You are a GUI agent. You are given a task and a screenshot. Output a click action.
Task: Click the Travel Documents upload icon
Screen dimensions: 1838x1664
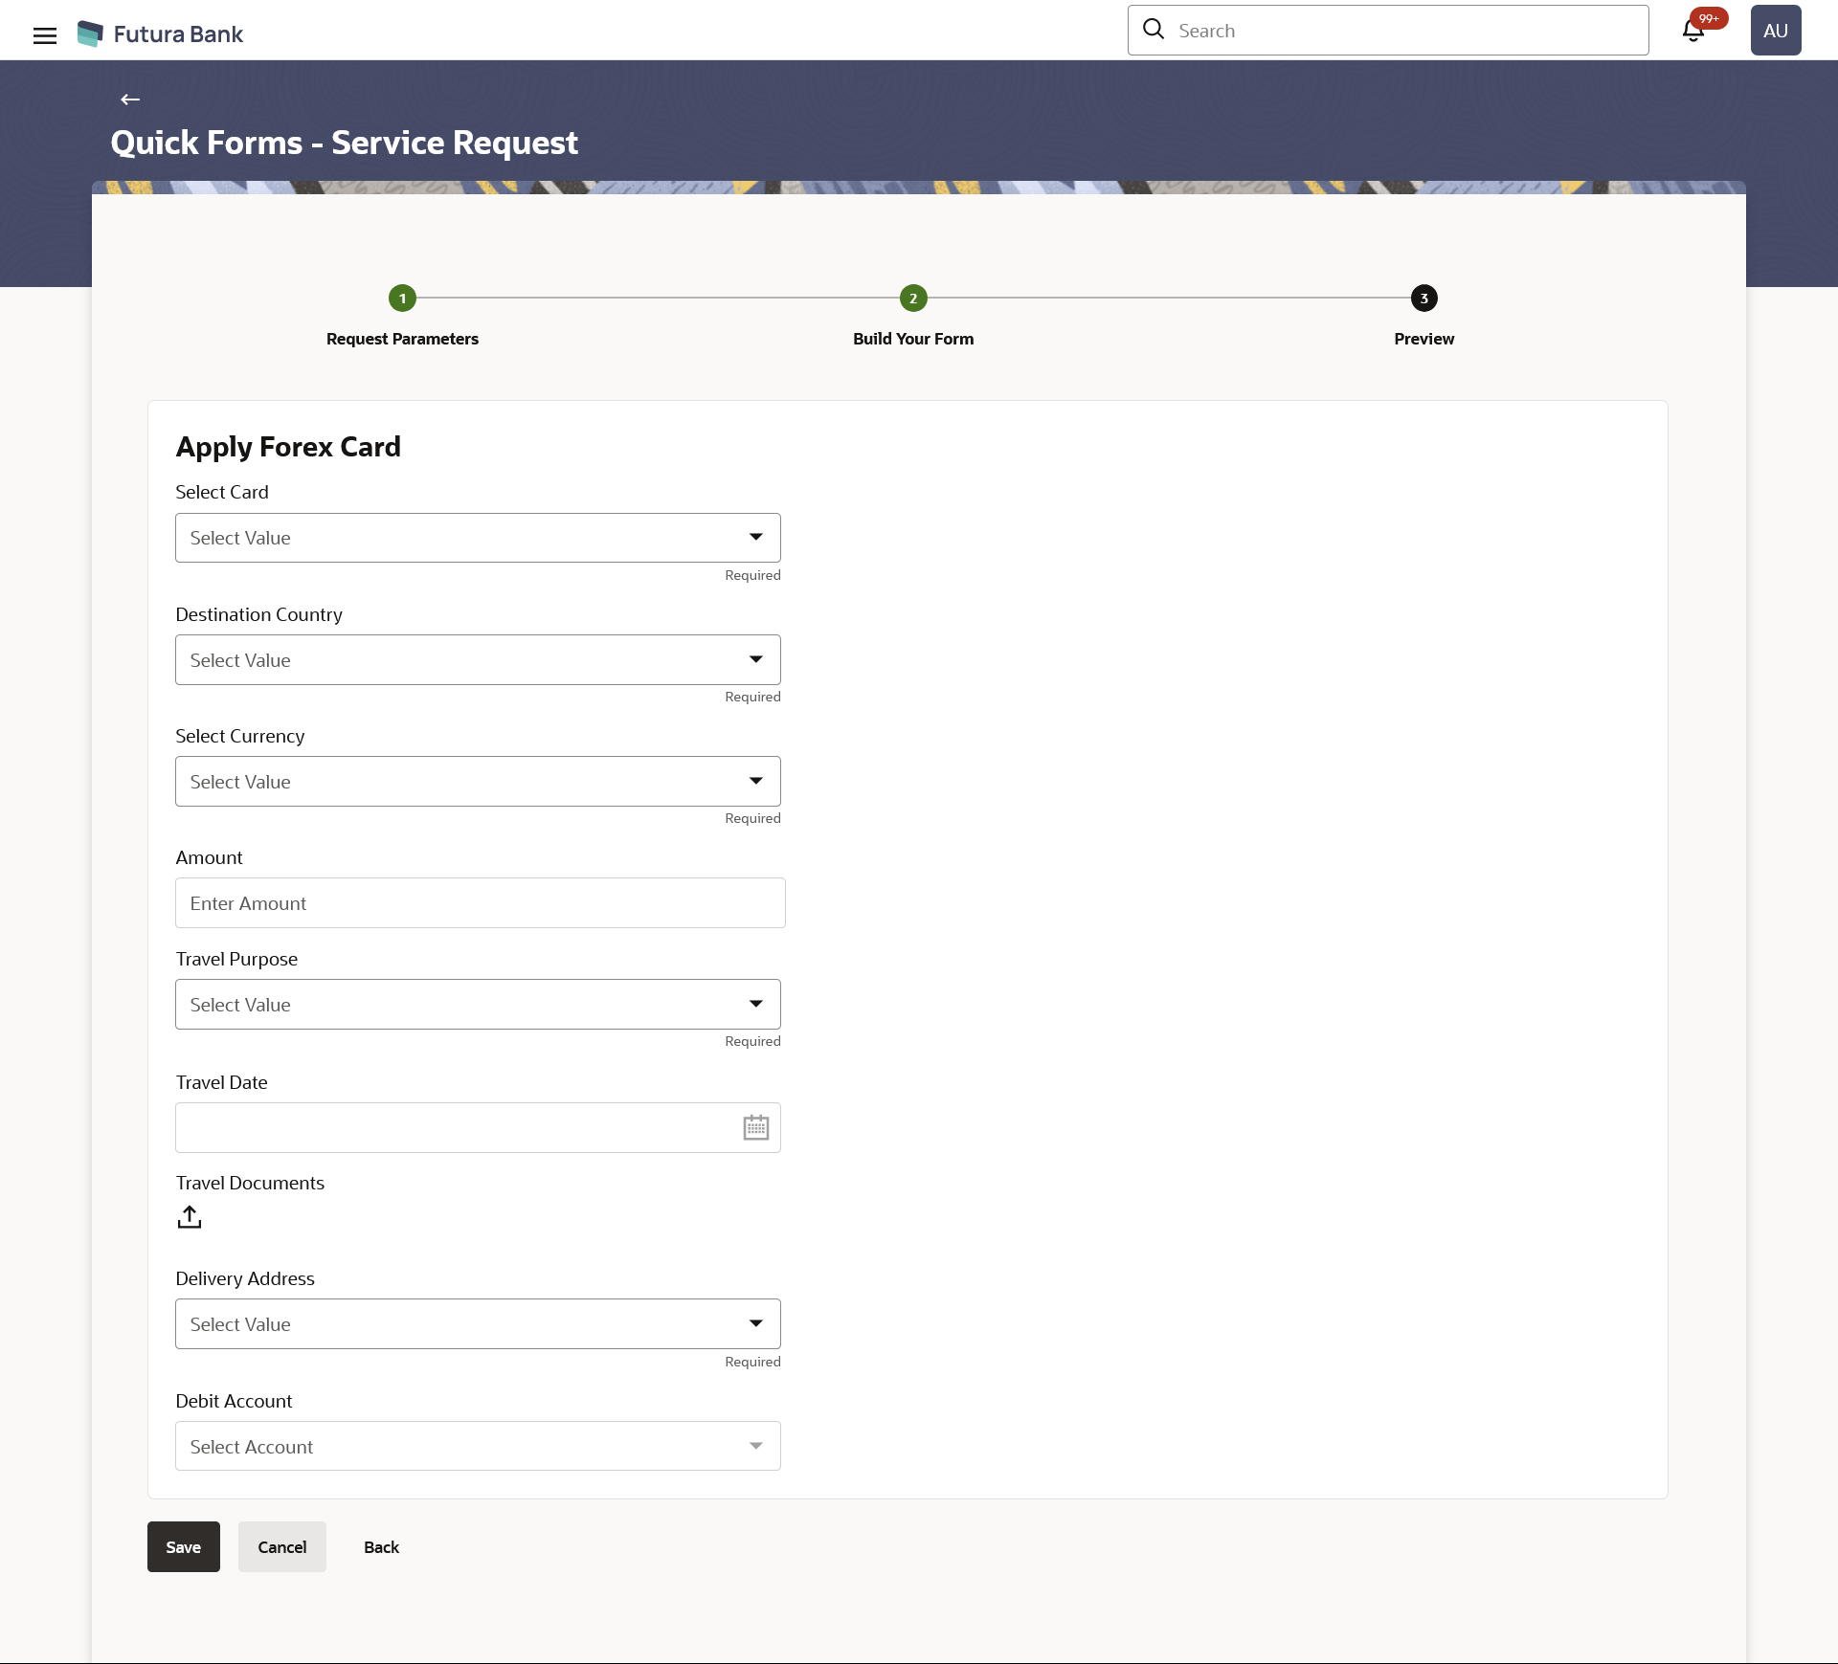point(190,1217)
